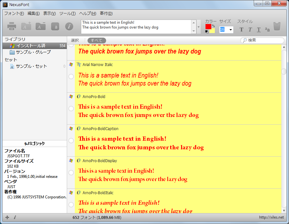Select インストール済 in the library tree
Viewport: 289px width, 224px height.
(x=35, y=46)
